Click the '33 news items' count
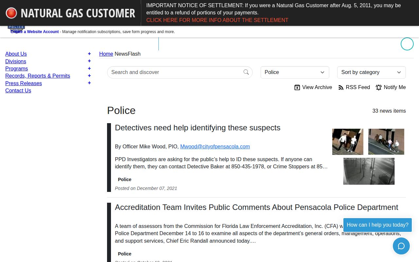 click(389, 111)
